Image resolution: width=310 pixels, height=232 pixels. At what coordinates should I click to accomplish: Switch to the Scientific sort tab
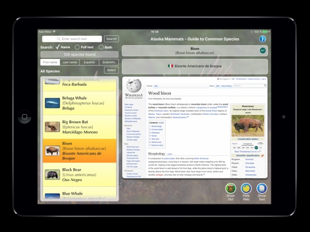[109, 62]
